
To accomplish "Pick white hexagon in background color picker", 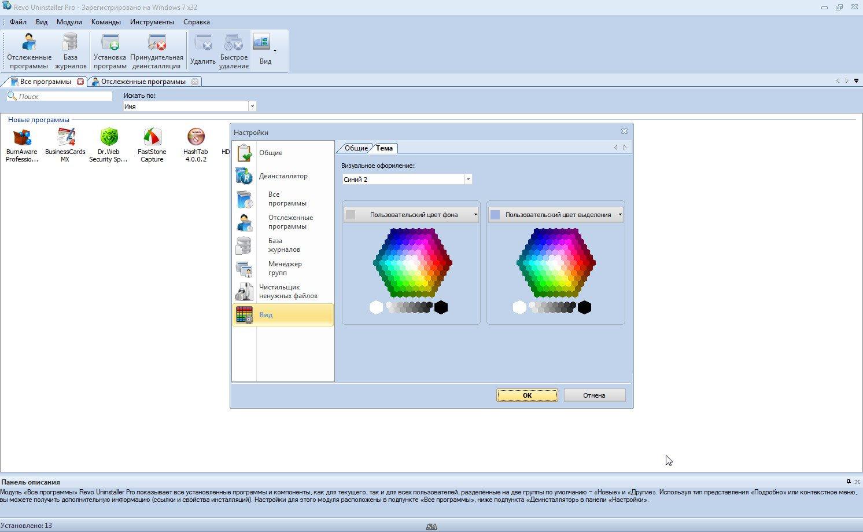I will point(376,307).
